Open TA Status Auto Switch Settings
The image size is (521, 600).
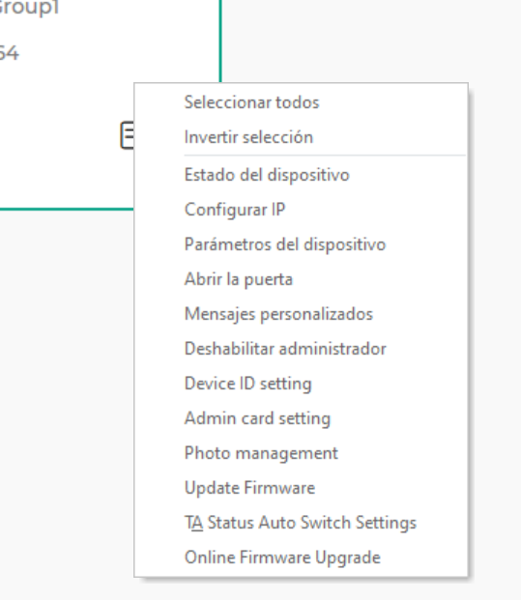(x=301, y=523)
